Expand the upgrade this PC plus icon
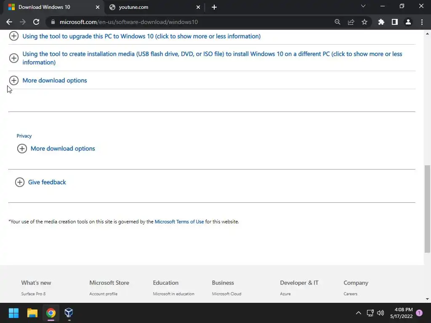431x323 pixels. (x=14, y=36)
